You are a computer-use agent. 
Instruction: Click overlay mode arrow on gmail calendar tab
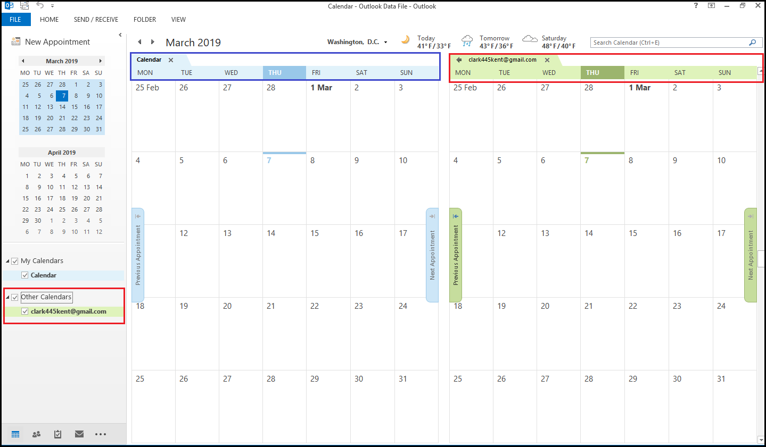pos(459,60)
